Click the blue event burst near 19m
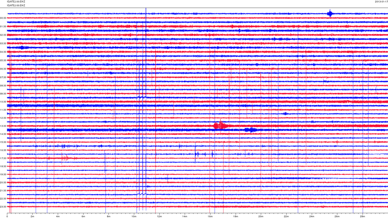This screenshot has width=388, height=218. 251,130
